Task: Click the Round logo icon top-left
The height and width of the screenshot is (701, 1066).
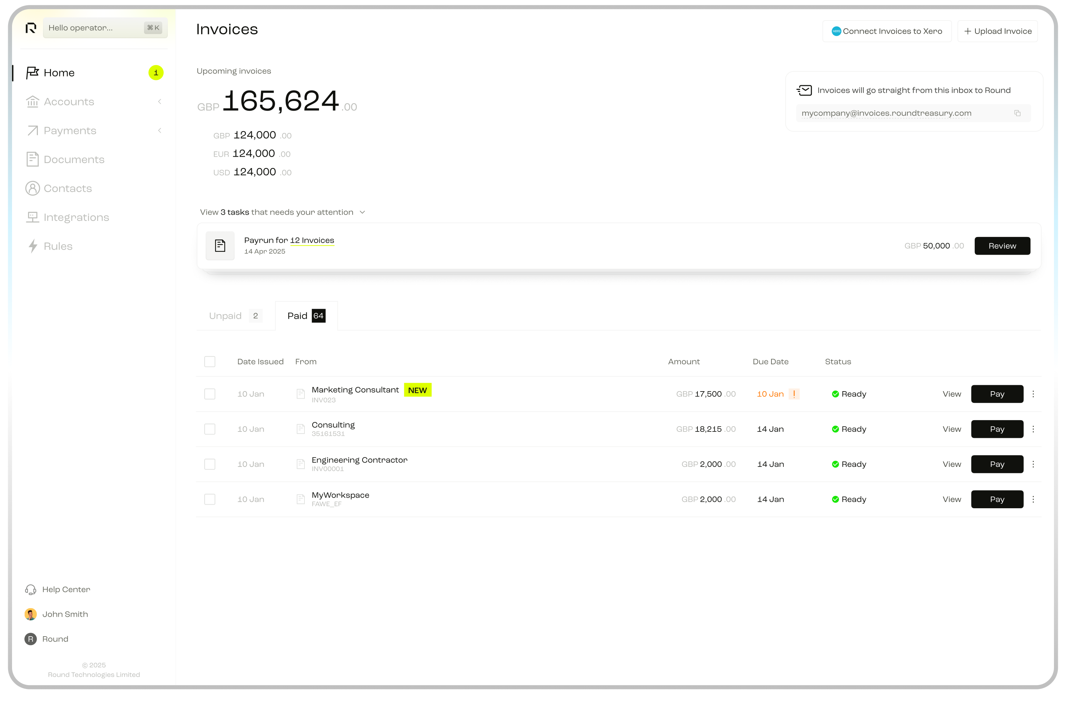Action: 30,28
